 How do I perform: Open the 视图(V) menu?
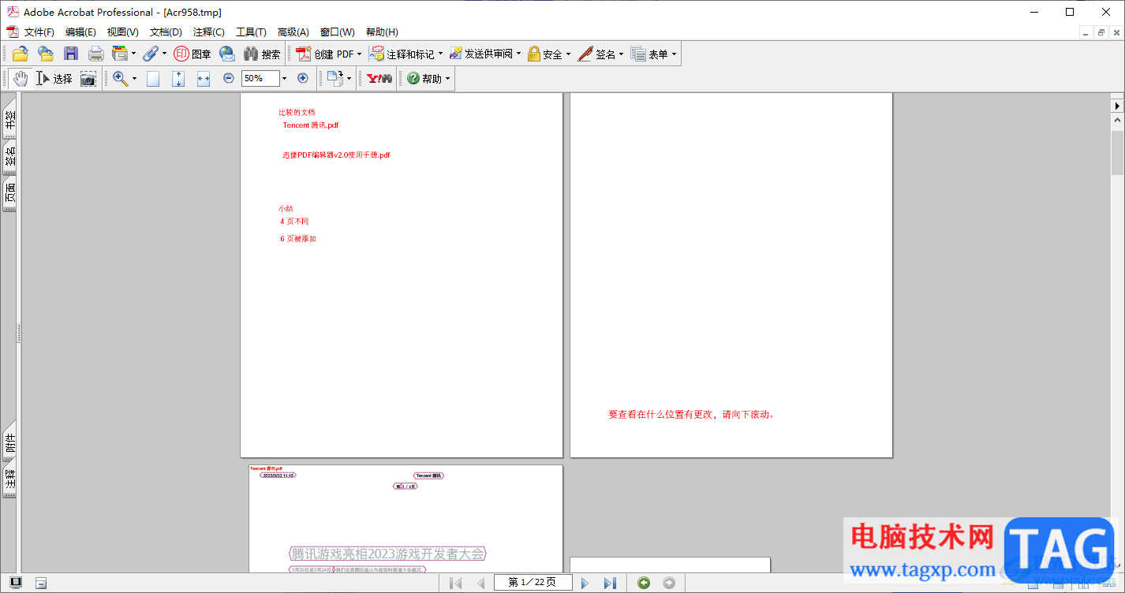[122, 32]
